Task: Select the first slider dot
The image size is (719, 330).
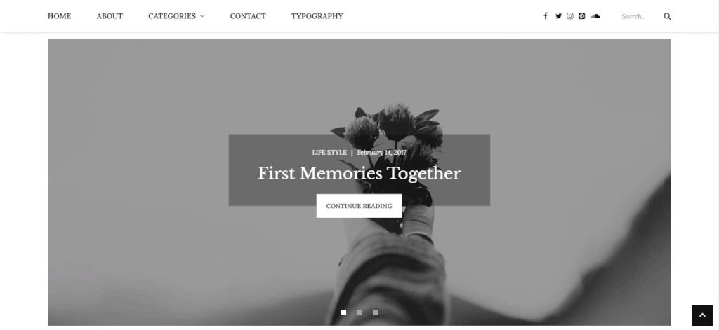Action: pos(343,312)
